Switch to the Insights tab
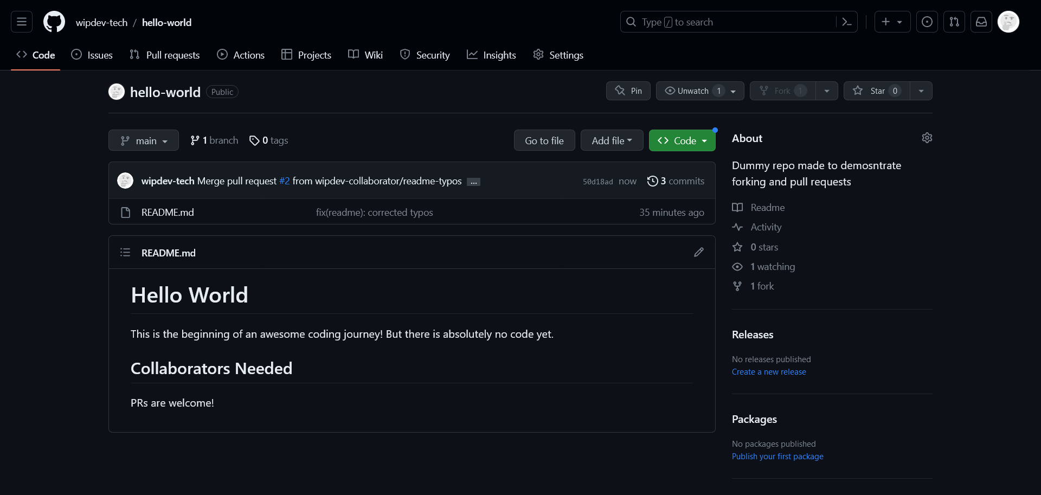The image size is (1041, 495). pyautogui.click(x=491, y=55)
